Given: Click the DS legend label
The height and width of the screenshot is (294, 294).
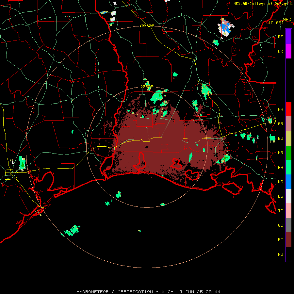Looking at the screenshot, I should [281, 196].
